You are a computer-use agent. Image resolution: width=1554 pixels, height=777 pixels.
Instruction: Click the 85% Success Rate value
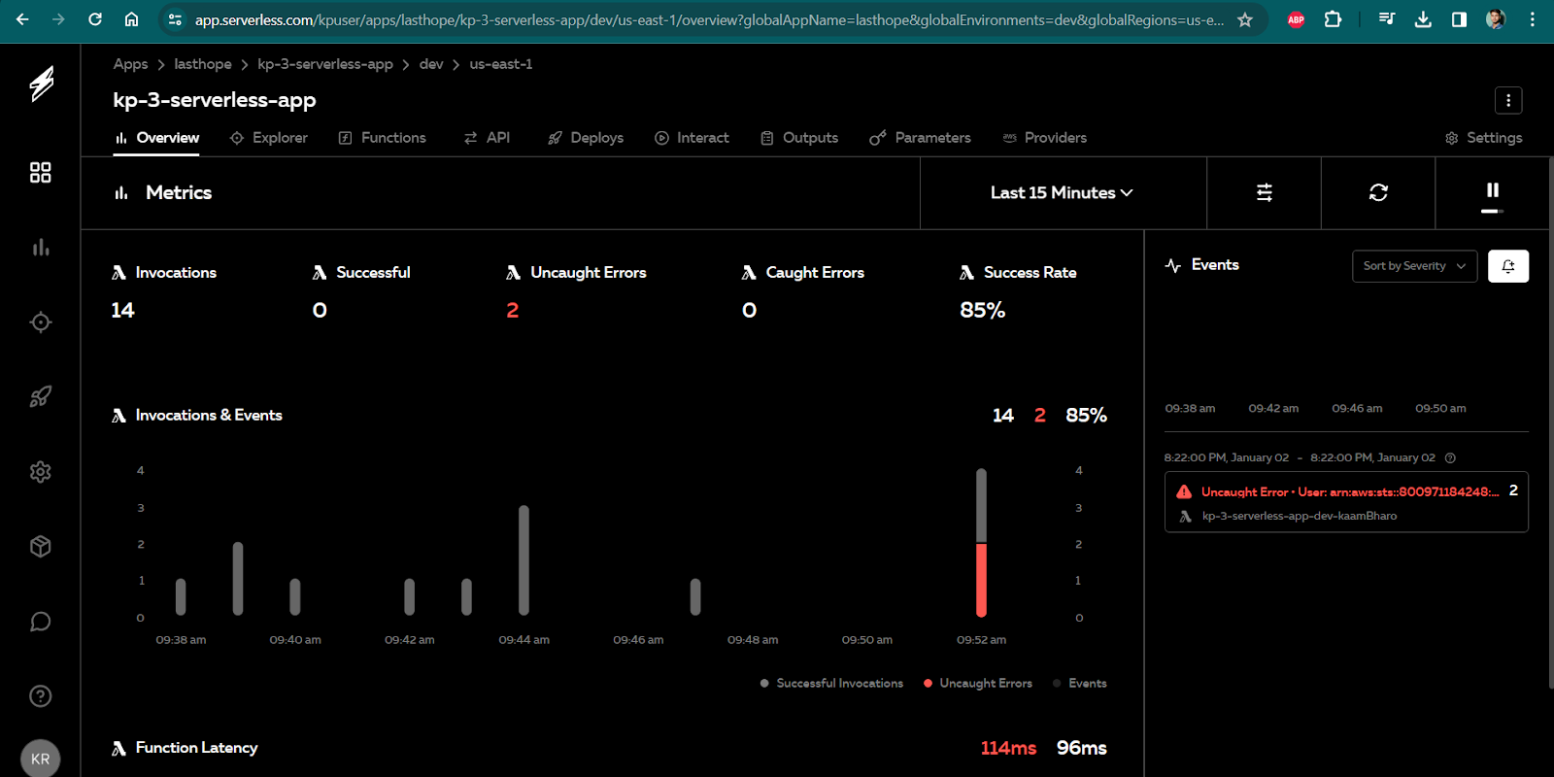click(x=982, y=311)
